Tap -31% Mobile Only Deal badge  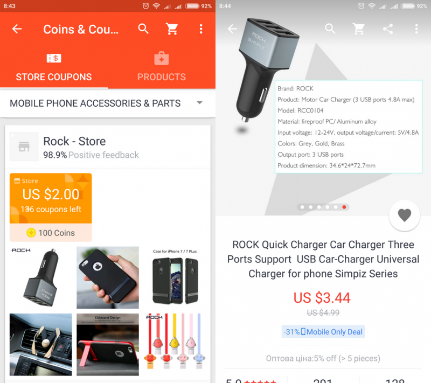click(323, 332)
